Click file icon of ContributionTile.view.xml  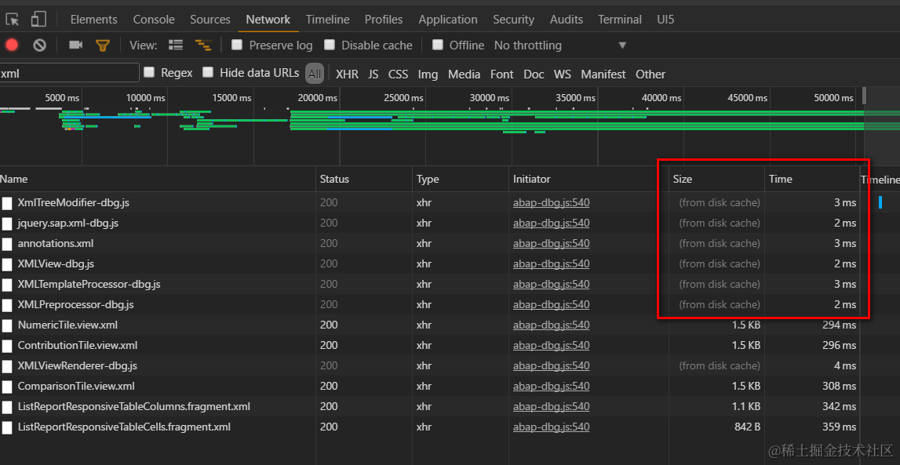pyautogui.click(x=7, y=346)
